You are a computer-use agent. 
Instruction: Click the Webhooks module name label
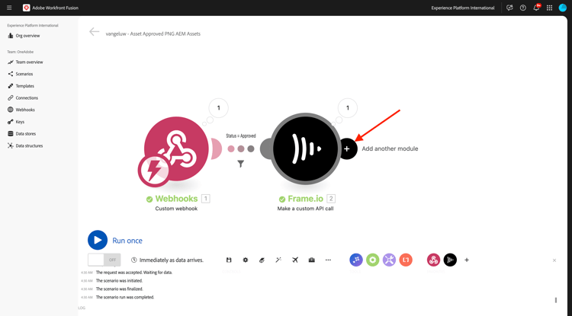tap(177, 199)
